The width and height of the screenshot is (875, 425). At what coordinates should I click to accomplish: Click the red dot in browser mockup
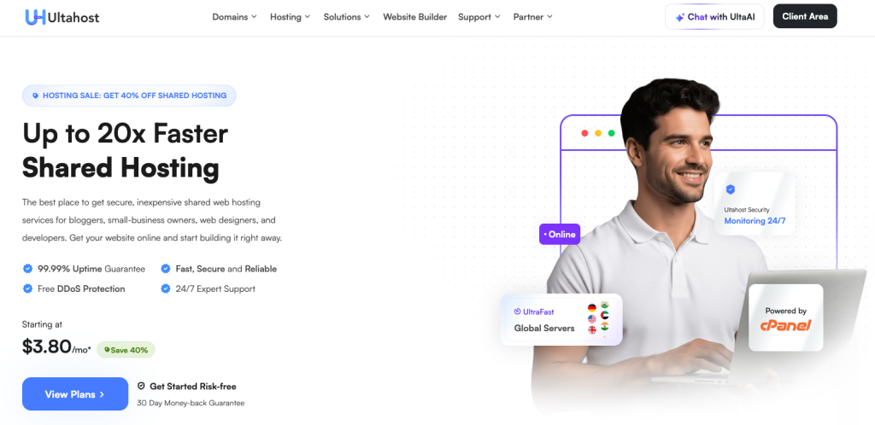584,133
